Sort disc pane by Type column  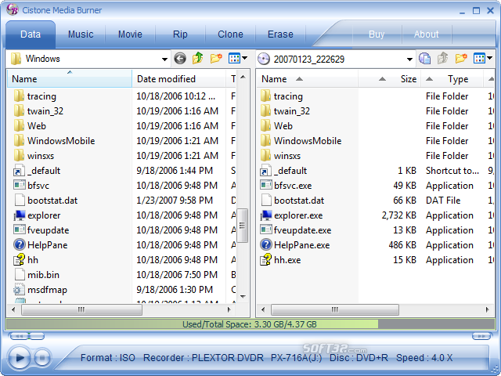pyautogui.click(x=452, y=78)
